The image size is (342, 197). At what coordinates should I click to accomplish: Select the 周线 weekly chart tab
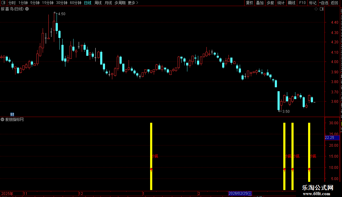click(98, 3)
